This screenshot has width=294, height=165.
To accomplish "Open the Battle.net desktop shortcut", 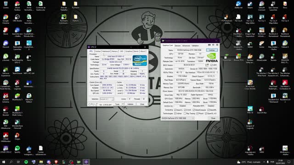I will 238,5.
